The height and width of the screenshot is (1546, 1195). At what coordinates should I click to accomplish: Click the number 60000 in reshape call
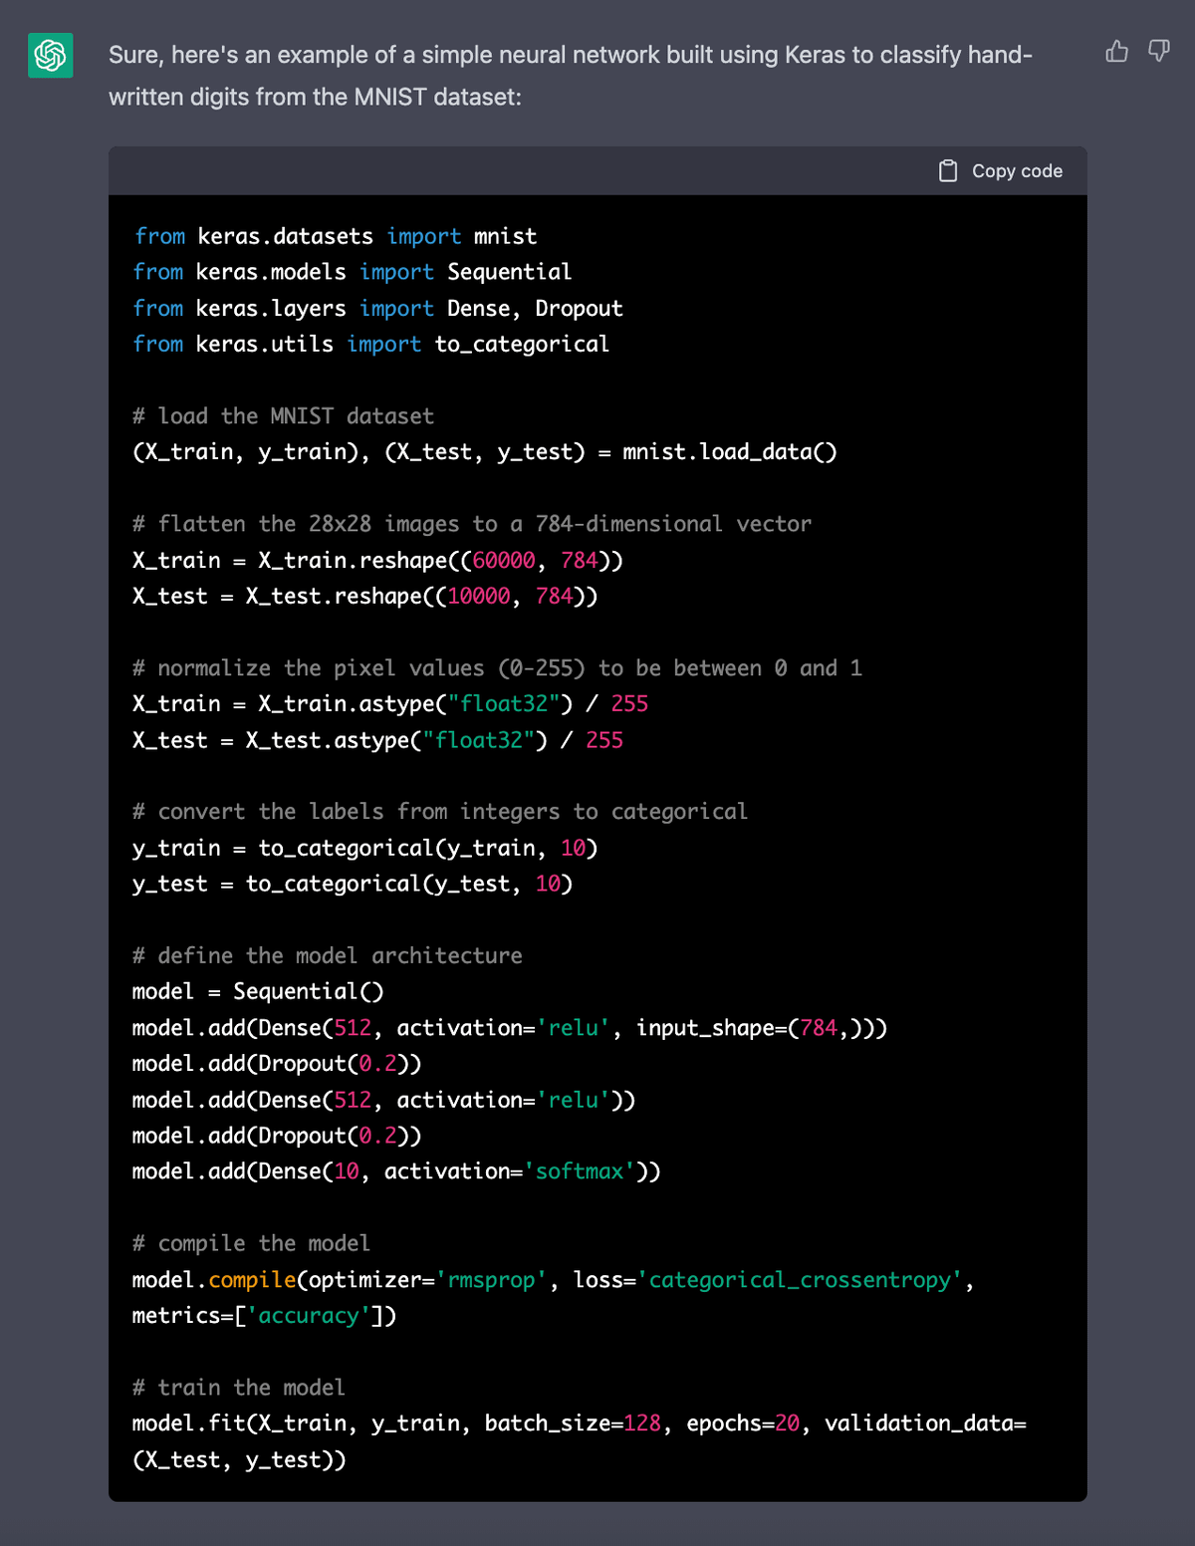[x=504, y=560]
